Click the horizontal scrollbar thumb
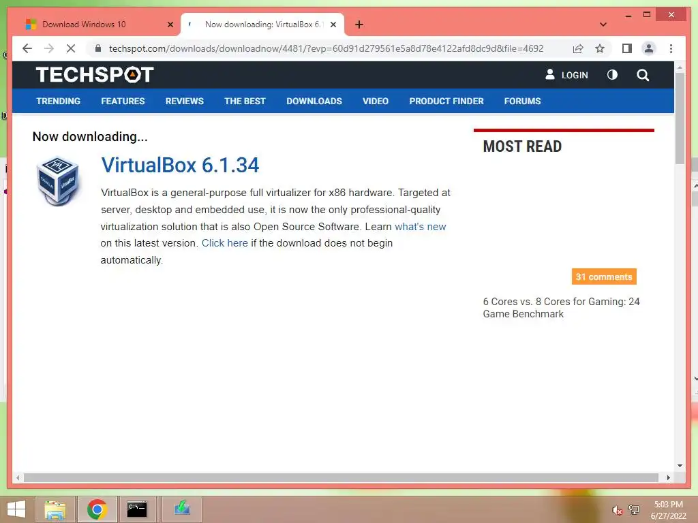The height and width of the screenshot is (523, 698). tap(341, 477)
